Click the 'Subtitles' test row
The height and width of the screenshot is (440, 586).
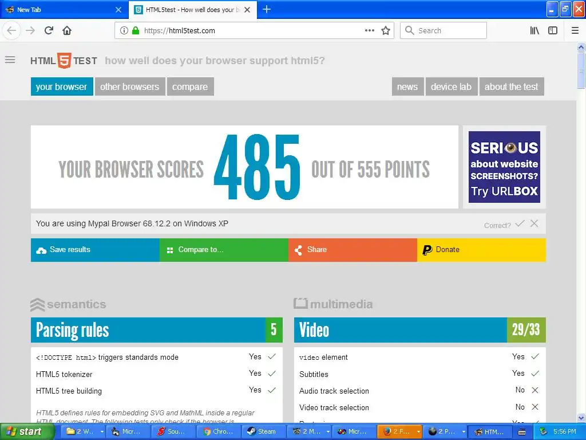point(419,374)
